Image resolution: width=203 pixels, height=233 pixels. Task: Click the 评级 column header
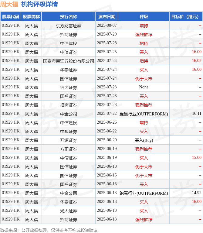[144, 17]
